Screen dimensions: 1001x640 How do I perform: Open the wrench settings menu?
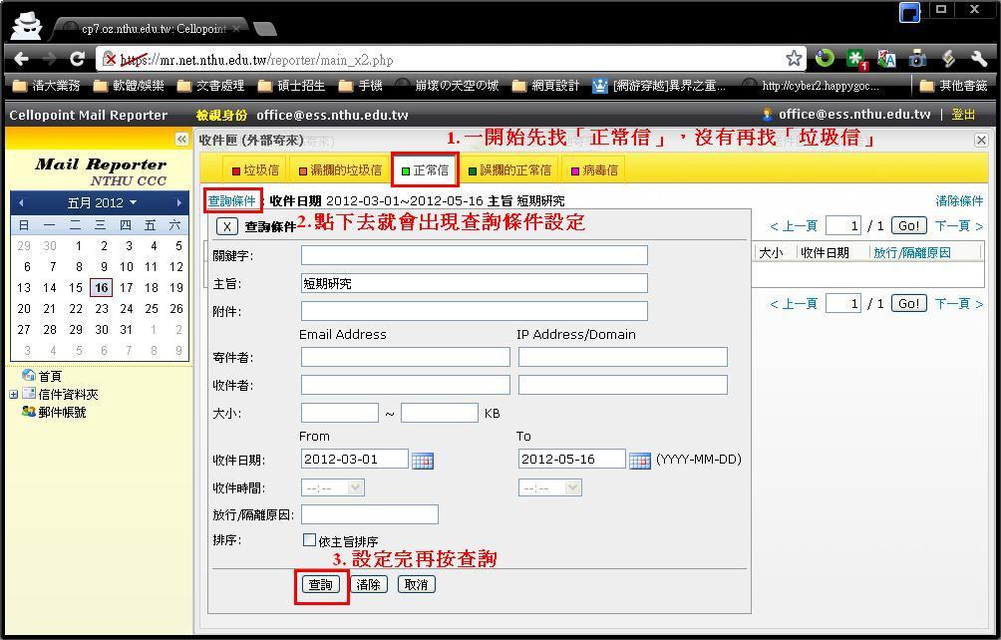pos(978,59)
